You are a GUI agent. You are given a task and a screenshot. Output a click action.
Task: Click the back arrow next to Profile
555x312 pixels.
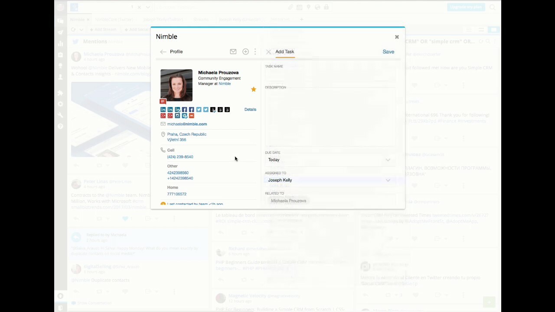163,52
